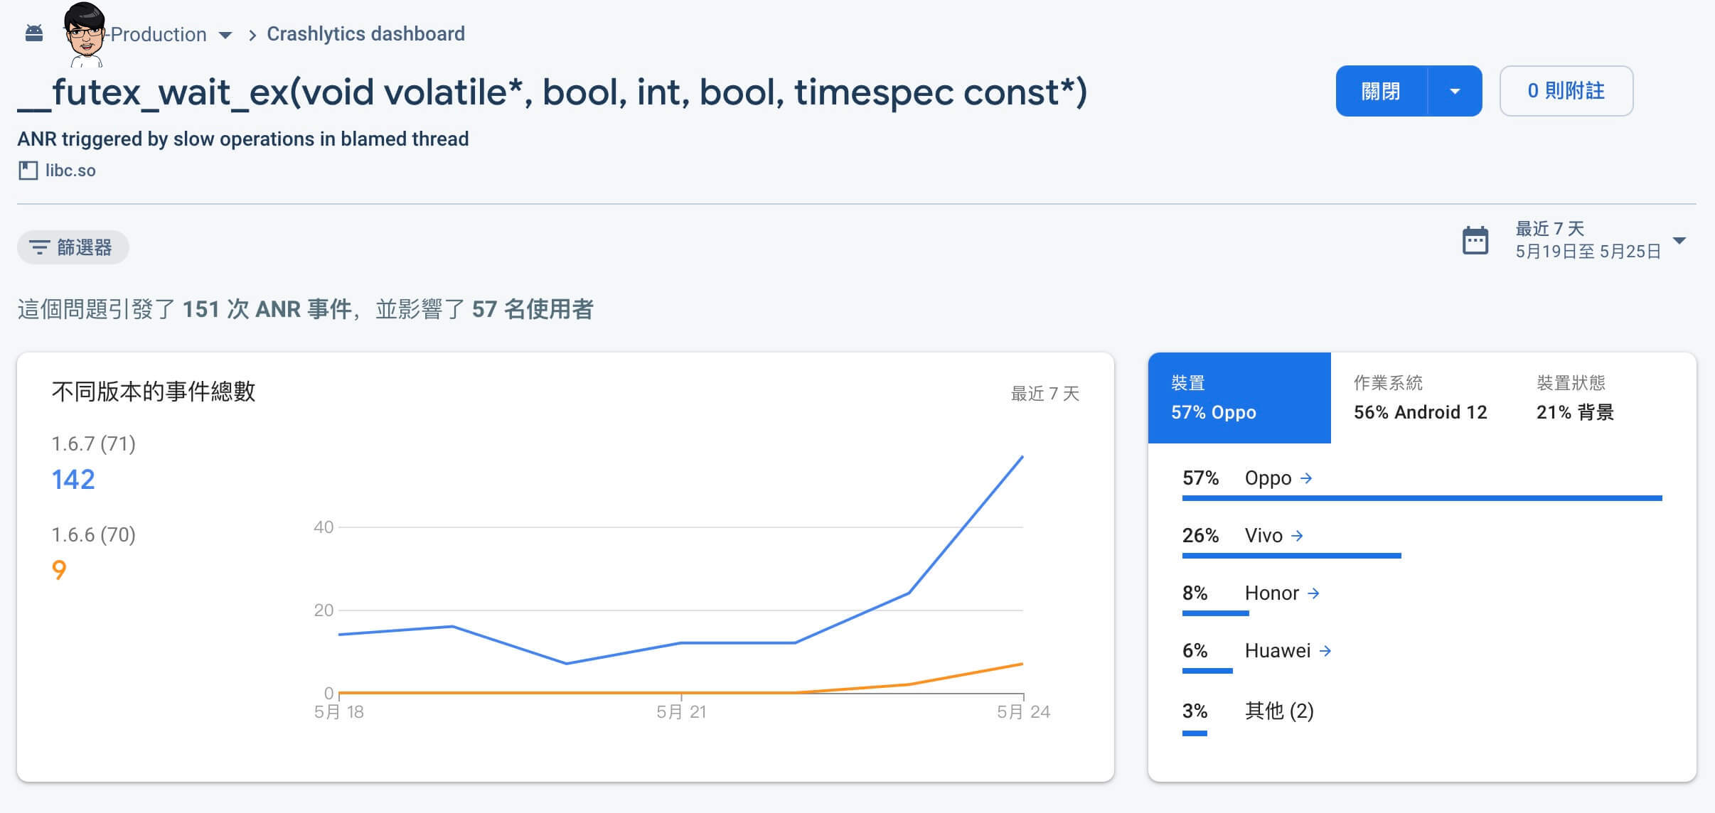The height and width of the screenshot is (813, 1715).
Task: Click the Android platform icon
Action: 34,33
